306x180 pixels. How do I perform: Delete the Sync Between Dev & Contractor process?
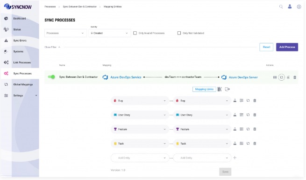pyautogui.click(x=295, y=77)
